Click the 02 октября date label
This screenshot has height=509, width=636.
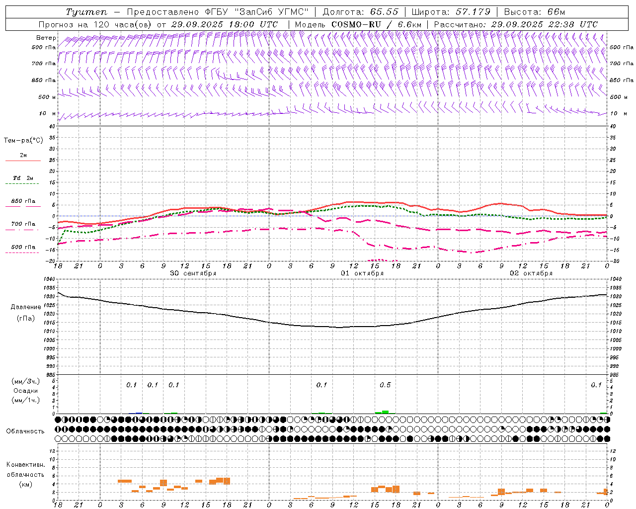click(531, 273)
